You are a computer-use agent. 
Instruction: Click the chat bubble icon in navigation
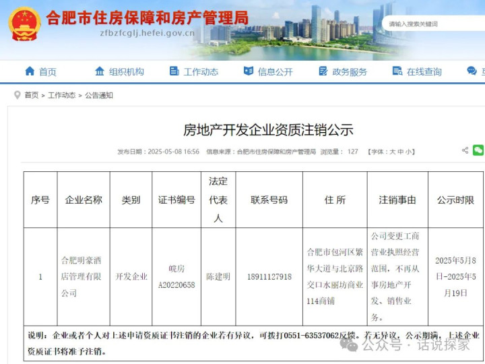[472, 71]
